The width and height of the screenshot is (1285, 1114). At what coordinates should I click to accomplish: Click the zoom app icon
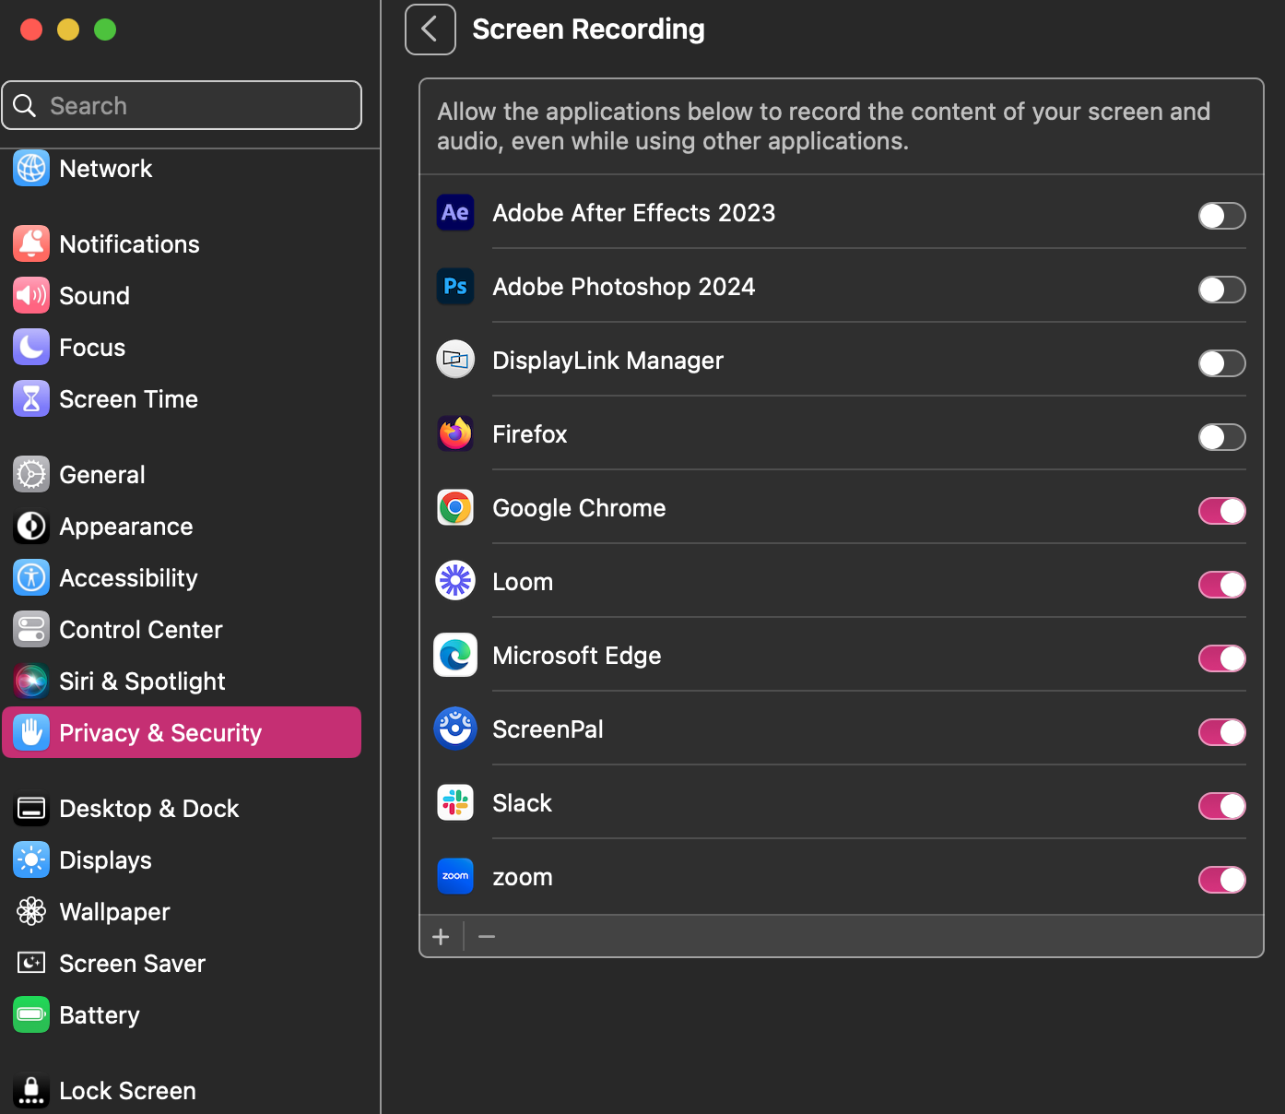[x=455, y=876]
